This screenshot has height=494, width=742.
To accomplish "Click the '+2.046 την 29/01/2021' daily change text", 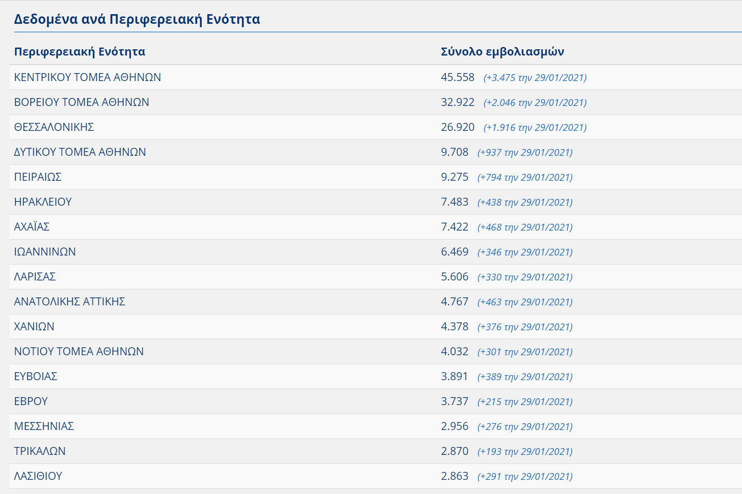I will tap(535, 103).
